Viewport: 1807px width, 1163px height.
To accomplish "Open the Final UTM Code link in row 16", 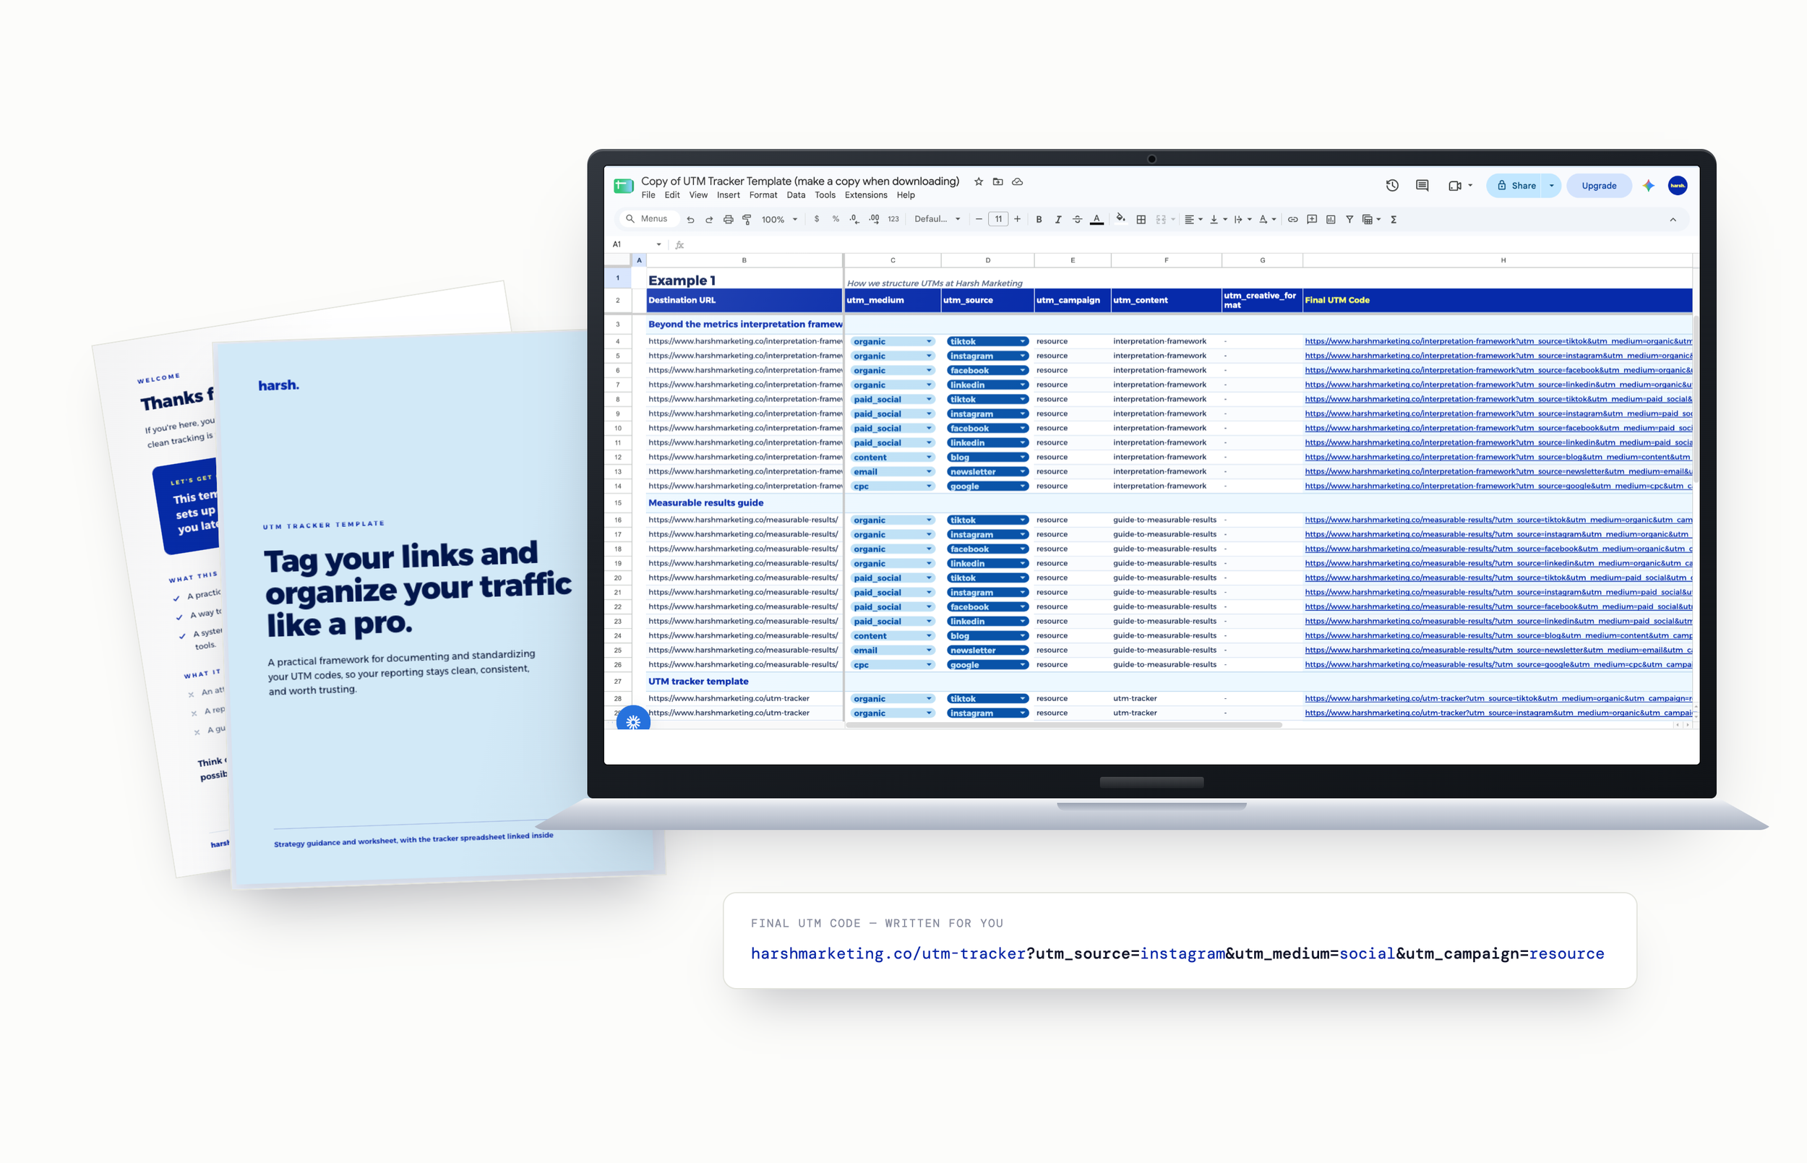I will [x=1498, y=520].
